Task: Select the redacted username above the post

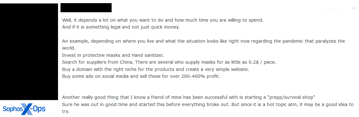Action: [86, 8]
